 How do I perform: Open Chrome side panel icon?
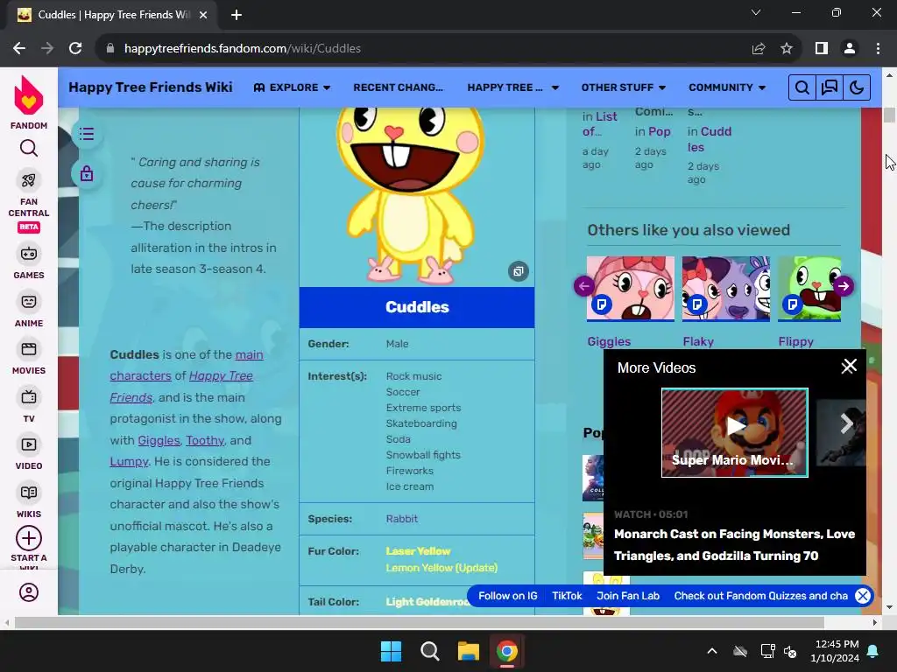click(x=822, y=49)
